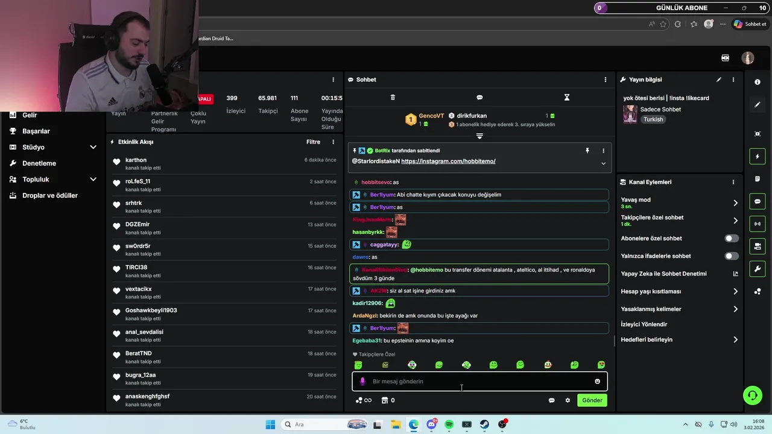Click the Gönder send button
This screenshot has height=434, width=772.
(x=592, y=400)
